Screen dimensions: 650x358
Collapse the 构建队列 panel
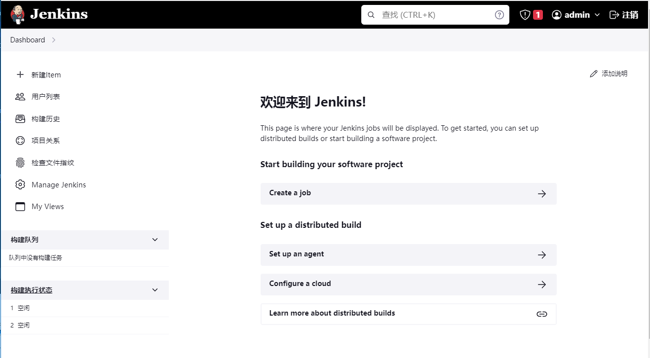154,240
